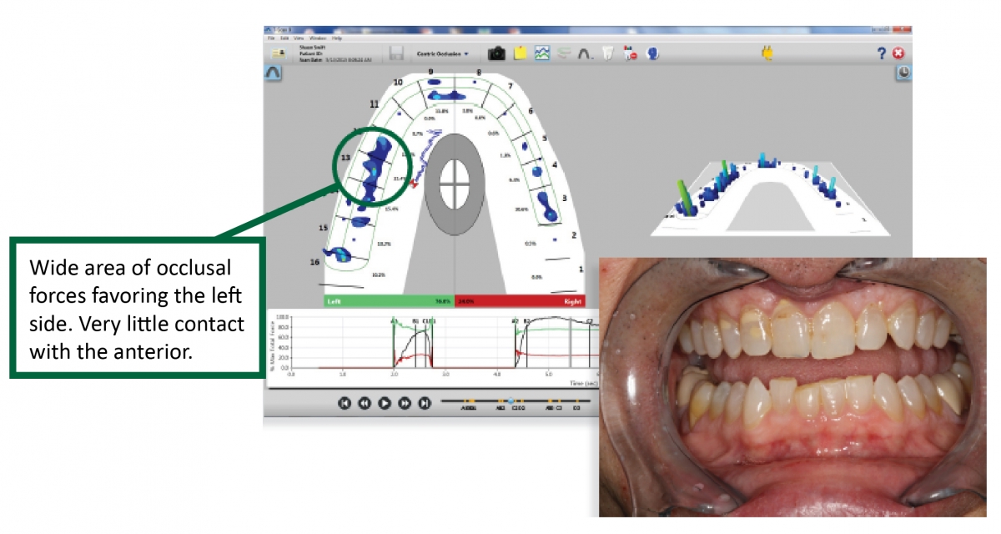Skip to the first frame
Image resolution: width=1001 pixels, height=534 pixels.
click(345, 403)
